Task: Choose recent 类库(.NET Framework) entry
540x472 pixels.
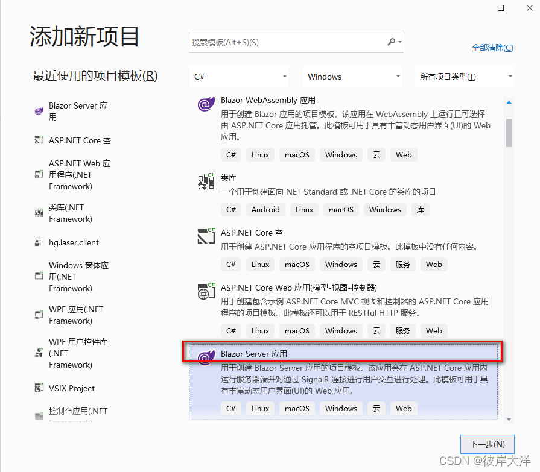Action: [x=71, y=213]
